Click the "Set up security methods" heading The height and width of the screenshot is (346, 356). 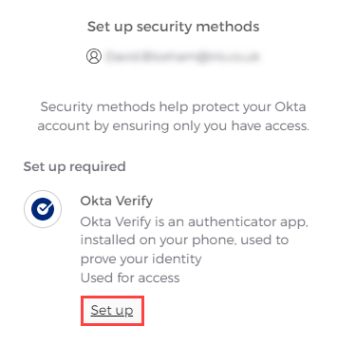(174, 27)
